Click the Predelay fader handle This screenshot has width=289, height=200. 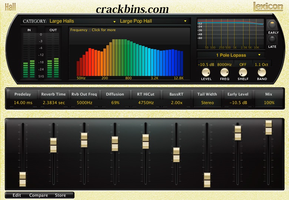[23, 179]
